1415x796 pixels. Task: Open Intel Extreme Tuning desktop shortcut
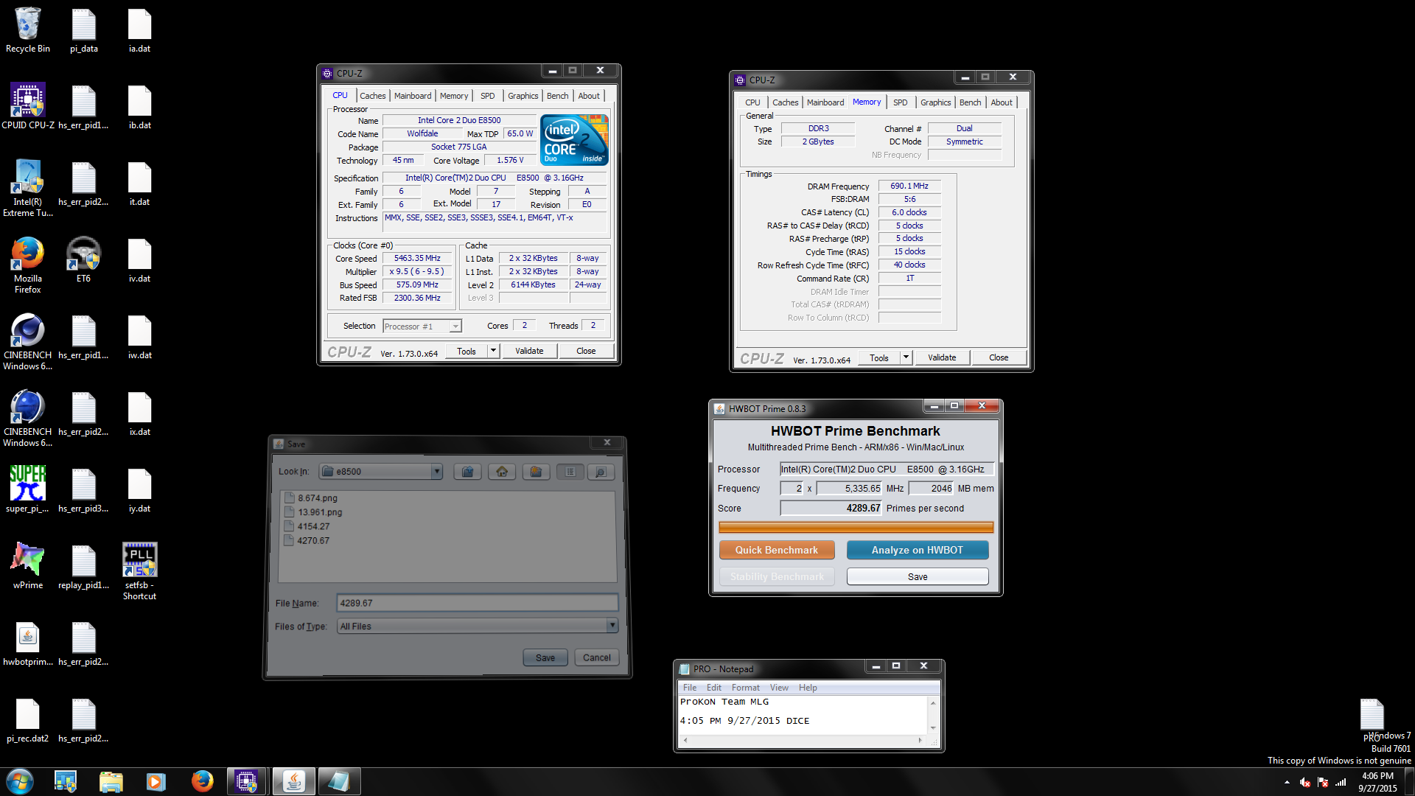(x=28, y=188)
